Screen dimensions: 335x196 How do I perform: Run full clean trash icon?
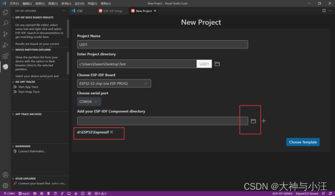(x=48, y=194)
